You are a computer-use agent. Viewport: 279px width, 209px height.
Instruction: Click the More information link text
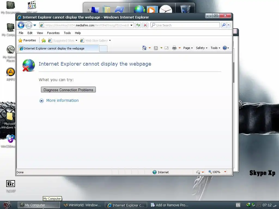click(62, 100)
